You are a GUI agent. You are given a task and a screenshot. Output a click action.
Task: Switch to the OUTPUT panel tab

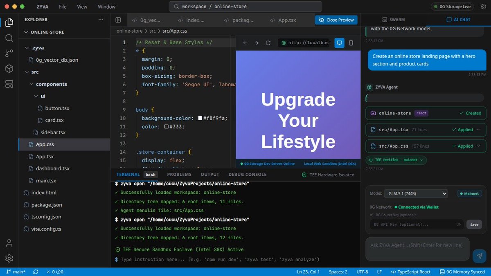[210, 175]
